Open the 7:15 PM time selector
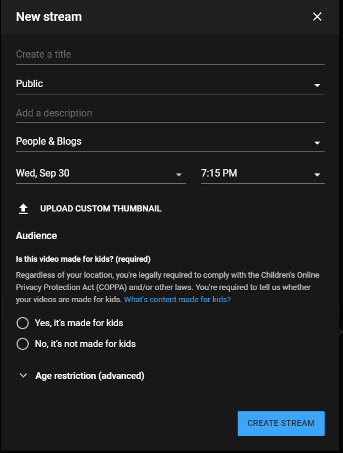 pos(263,173)
